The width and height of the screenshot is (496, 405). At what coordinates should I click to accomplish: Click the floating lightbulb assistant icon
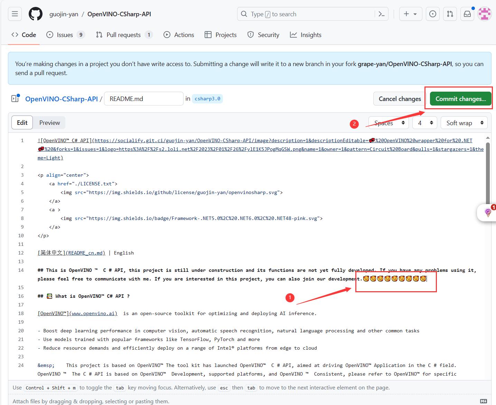(x=488, y=212)
